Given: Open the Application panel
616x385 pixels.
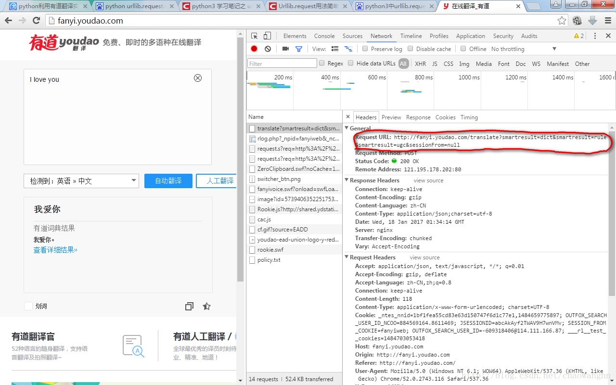Looking at the screenshot, I should pos(471,36).
